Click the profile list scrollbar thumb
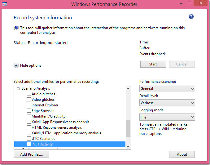 (128, 129)
